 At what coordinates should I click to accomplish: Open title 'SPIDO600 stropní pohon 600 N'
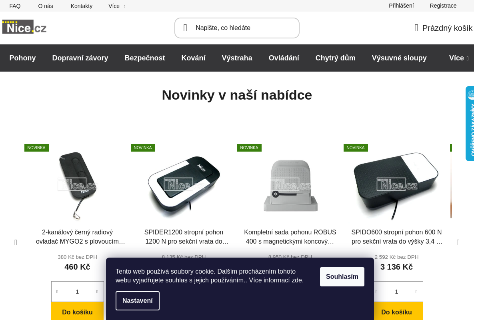click(397, 237)
